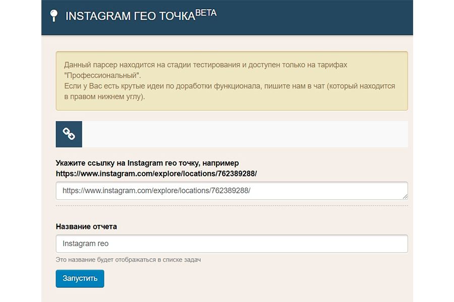Click the chain link icon

click(69, 134)
